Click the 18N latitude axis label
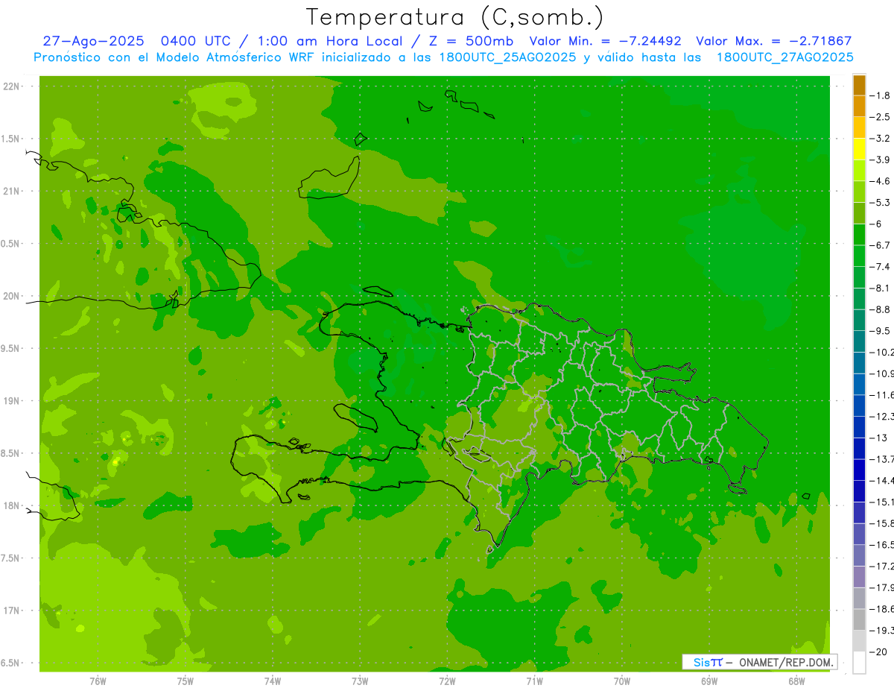 pos(10,506)
